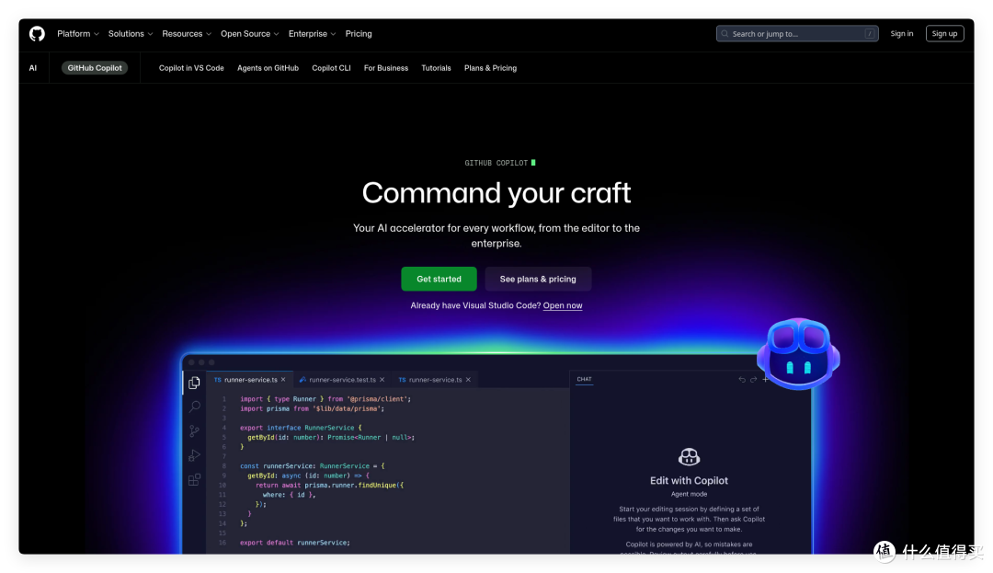Click the 'GITHUB COPILOT' label text
The image size is (993, 573).
point(496,163)
